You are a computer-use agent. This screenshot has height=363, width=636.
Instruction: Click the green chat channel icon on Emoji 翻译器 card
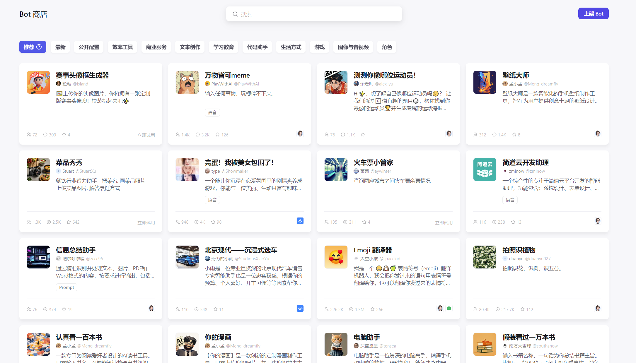pos(449,308)
